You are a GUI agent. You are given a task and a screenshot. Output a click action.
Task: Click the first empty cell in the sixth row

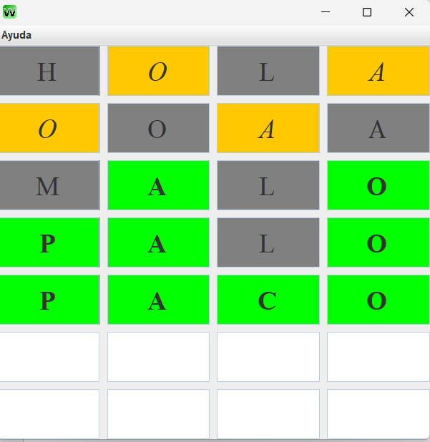pyautogui.click(x=49, y=357)
